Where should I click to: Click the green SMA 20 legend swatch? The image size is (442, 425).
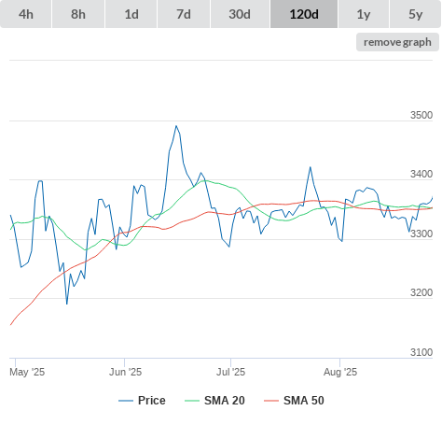coord(192,401)
